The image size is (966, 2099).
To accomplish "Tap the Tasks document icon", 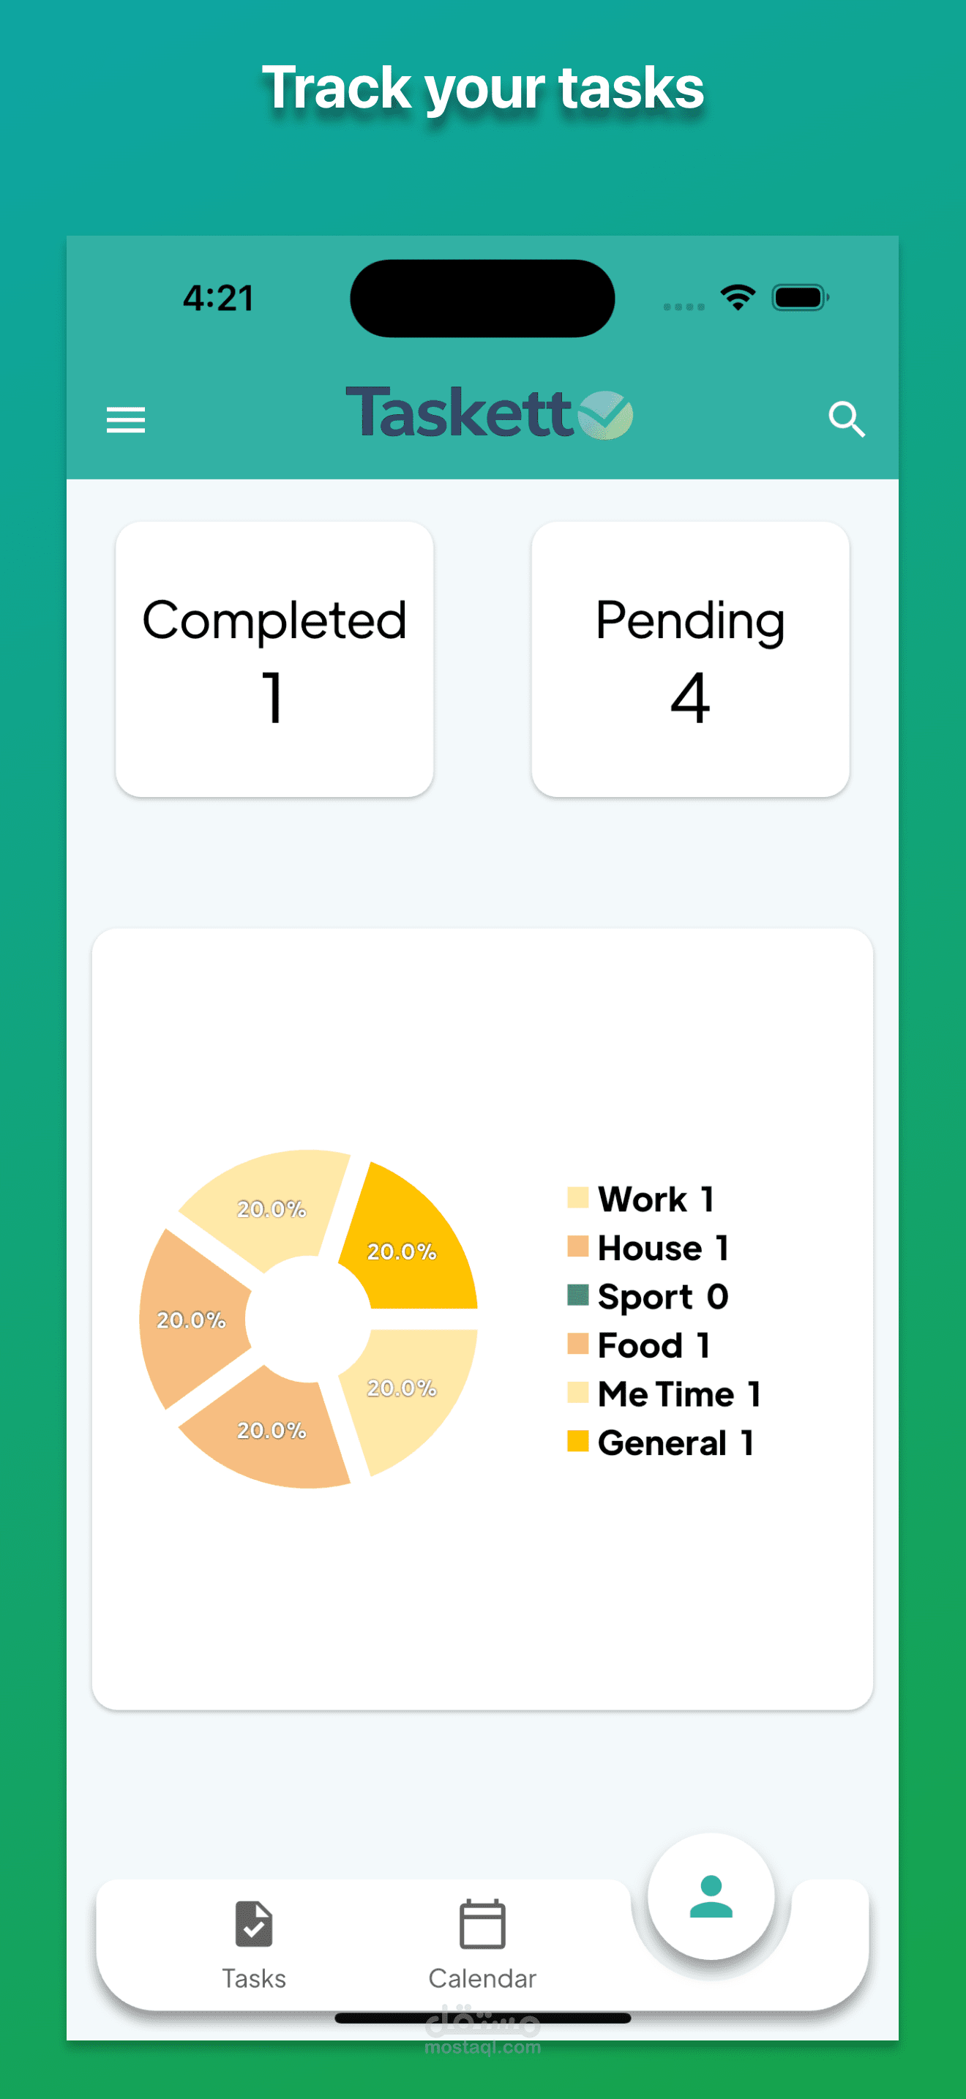I will (x=253, y=1924).
